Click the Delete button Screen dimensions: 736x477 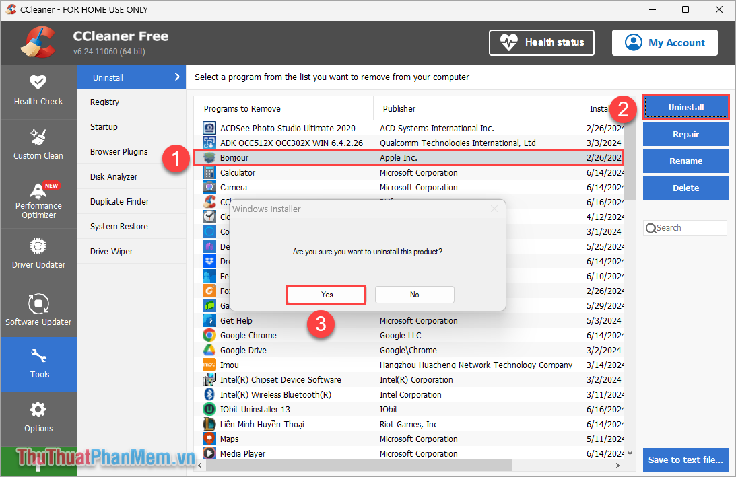point(685,188)
